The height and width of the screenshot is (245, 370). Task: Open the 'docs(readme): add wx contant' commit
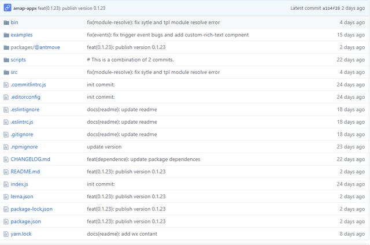point(122,234)
